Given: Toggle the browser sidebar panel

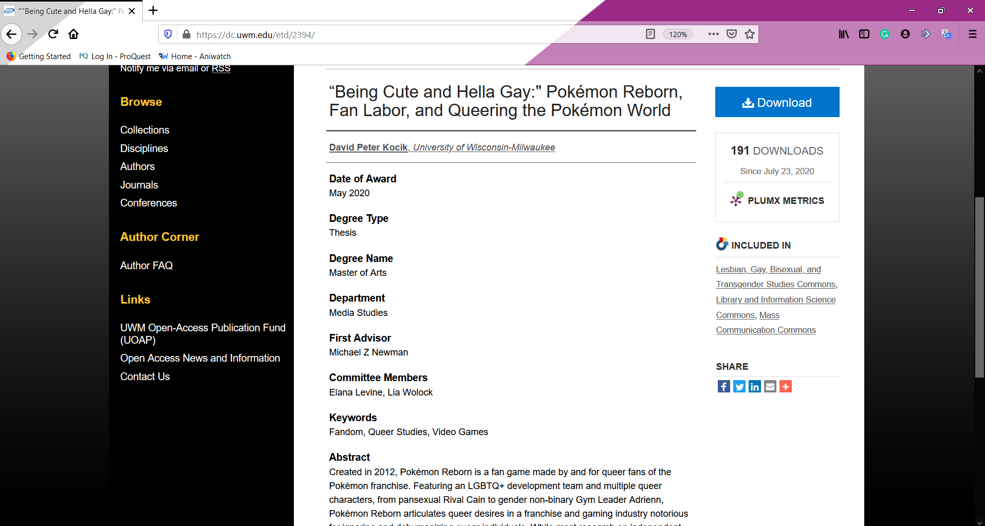Looking at the screenshot, I should pos(864,34).
